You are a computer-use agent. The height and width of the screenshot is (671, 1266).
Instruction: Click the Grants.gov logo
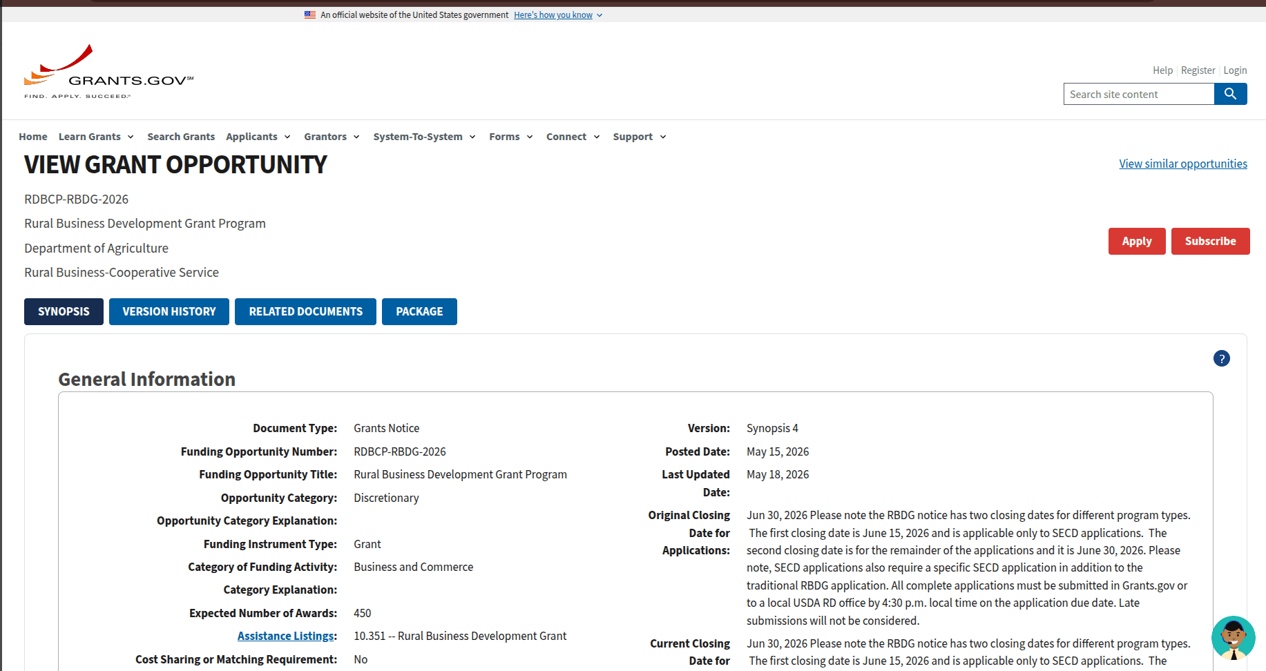pyautogui.click(x=109, y=72)
